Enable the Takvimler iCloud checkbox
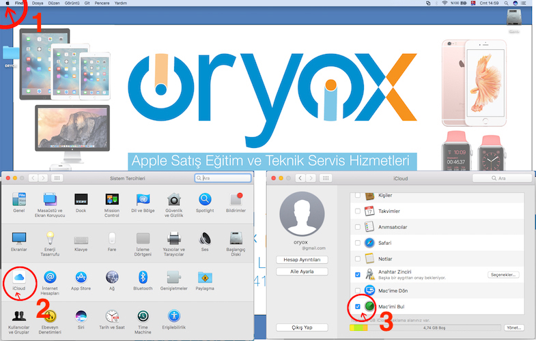Viewport: 536px width, 341px height. click(358, 211)
